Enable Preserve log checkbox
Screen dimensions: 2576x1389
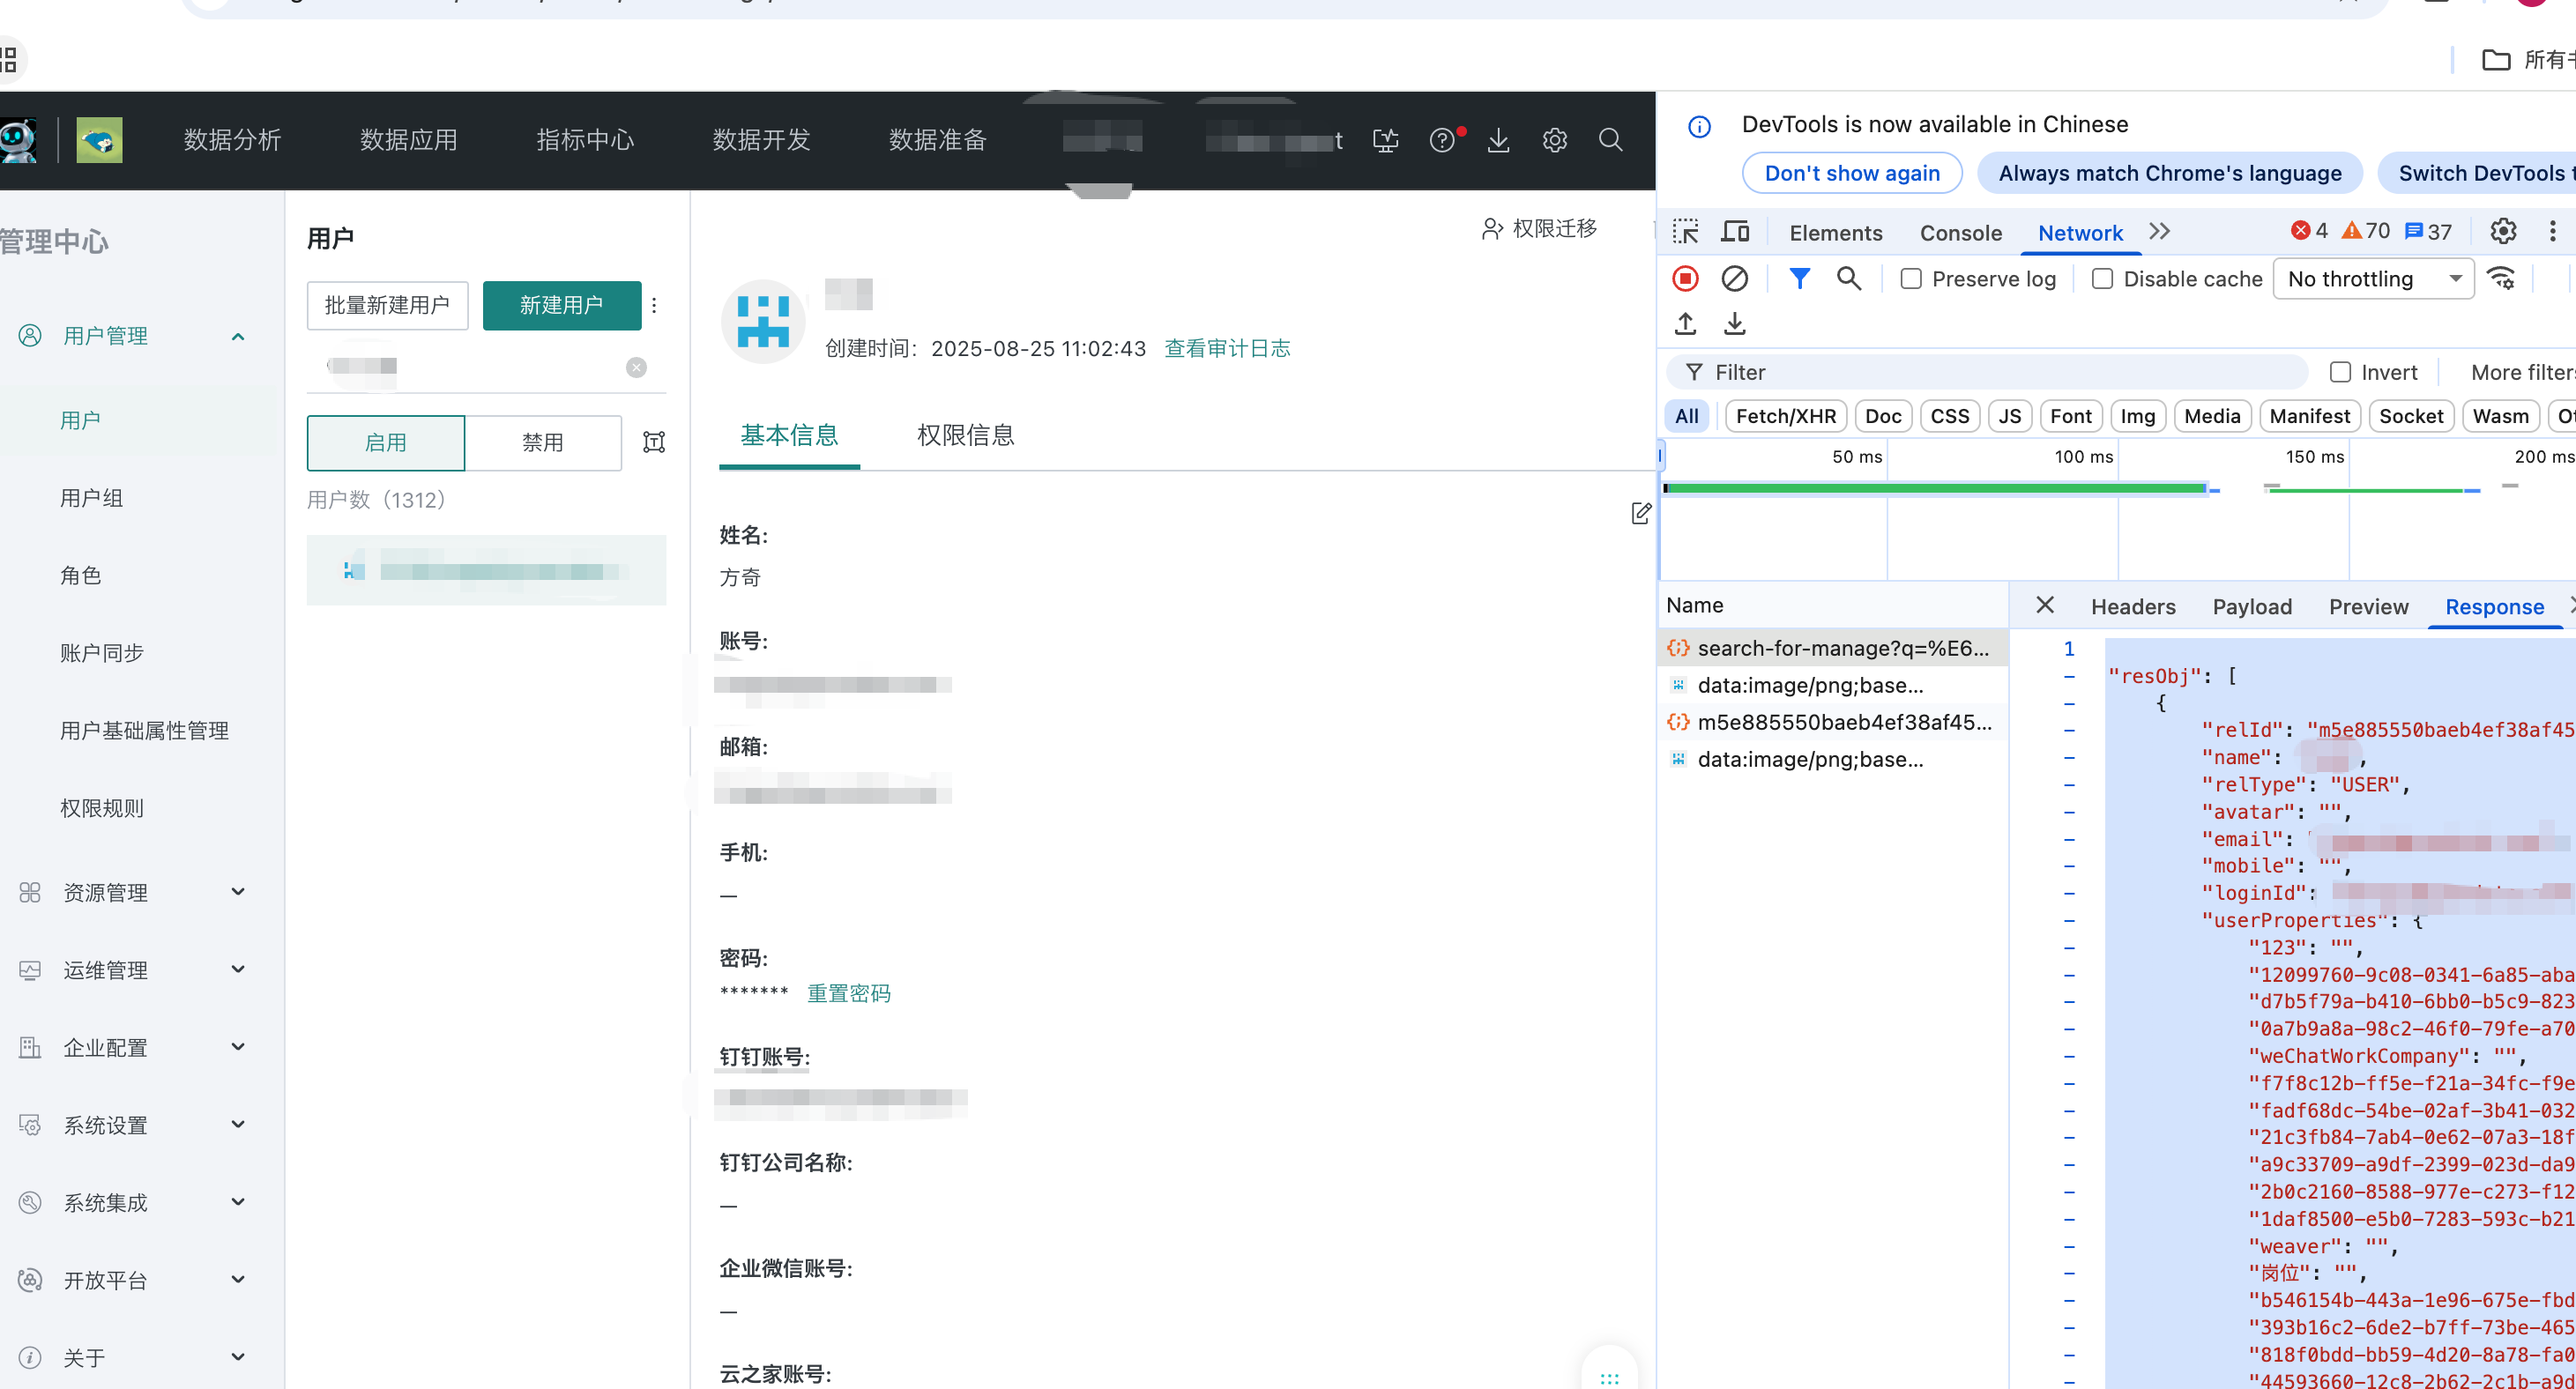tap(1911, 279)
